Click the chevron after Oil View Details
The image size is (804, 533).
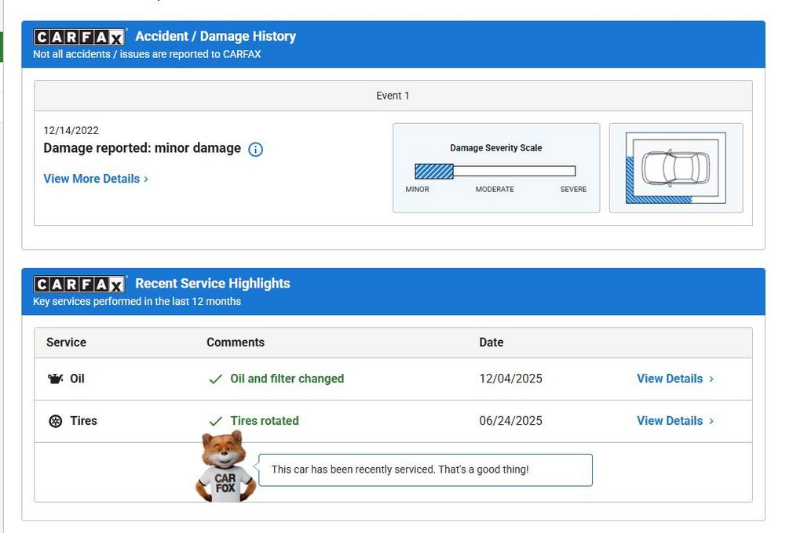point(711,379)
